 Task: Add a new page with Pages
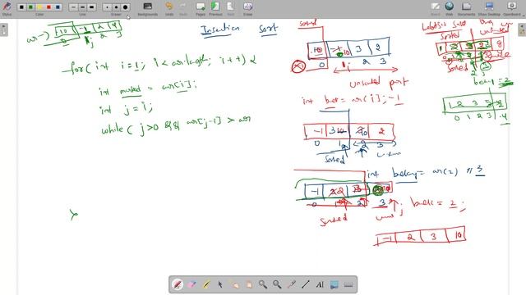point(201,8)
